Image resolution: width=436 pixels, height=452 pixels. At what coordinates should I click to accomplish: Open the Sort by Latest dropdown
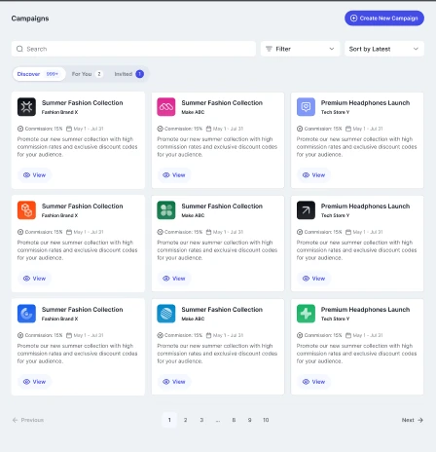pyautogui.click(x=384, y=49)
